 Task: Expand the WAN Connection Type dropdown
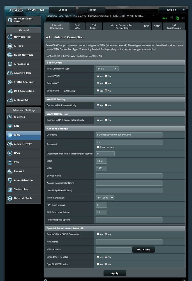coord(107,69)
